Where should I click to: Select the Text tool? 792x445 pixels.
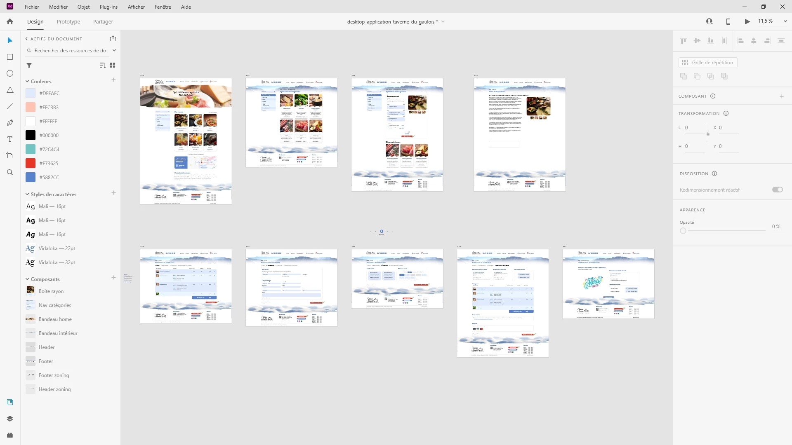coord(10,139)
